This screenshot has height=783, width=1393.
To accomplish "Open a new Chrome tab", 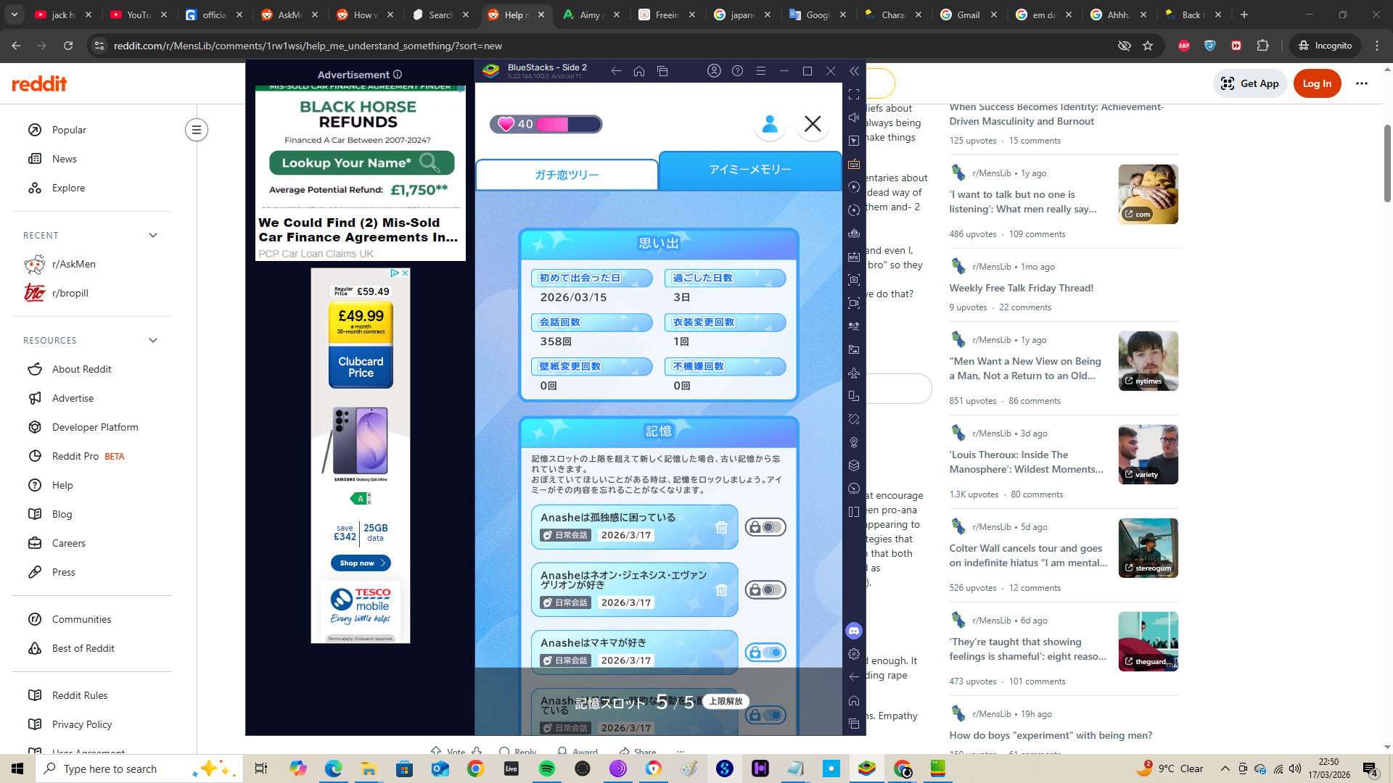I will pos(1244,14).
